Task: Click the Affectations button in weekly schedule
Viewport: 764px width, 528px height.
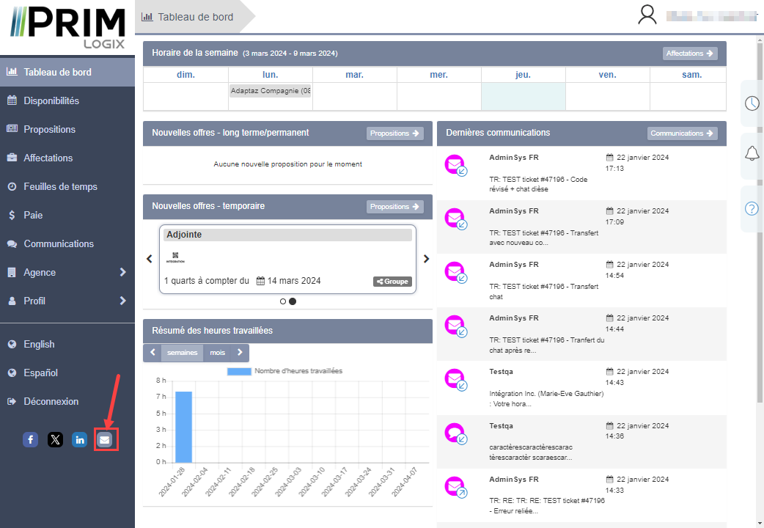Action: click(689, 54)
